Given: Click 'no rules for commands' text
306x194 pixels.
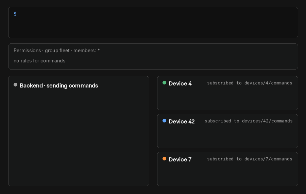Looking at the screenshot, I should coord(39,61).
